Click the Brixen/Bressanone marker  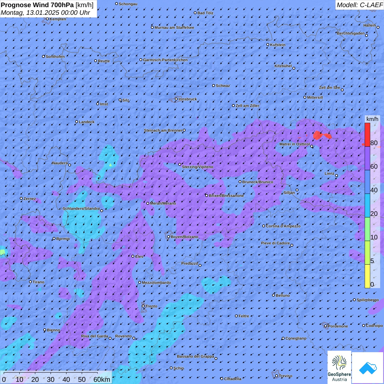(207, 196)
